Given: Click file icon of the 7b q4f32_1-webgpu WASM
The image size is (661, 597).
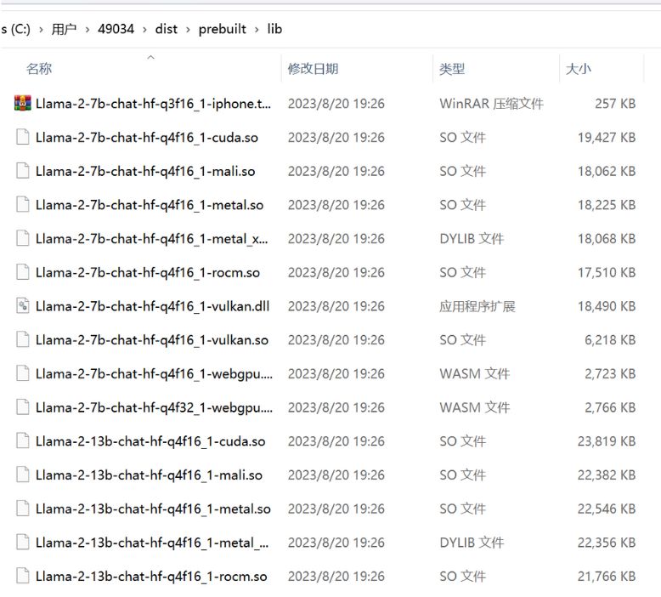Looking at the screenshot, I should (22, 407).
